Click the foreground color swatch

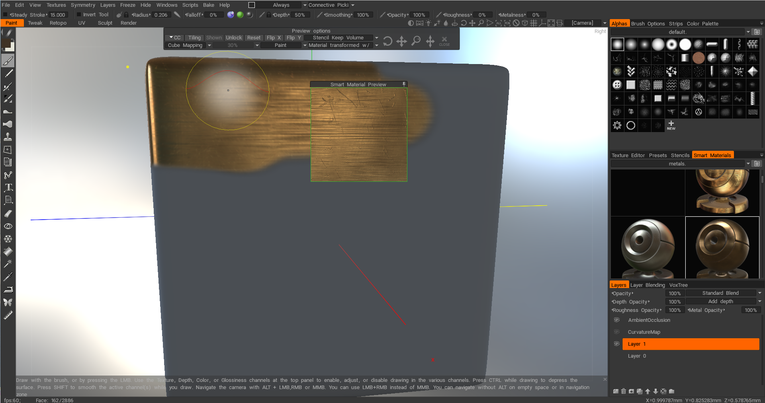[x=7, y=44]
